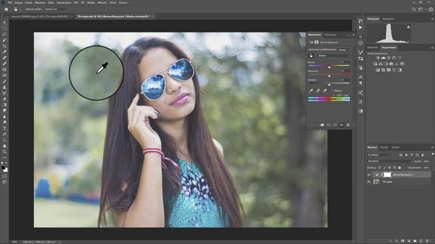Viewport: 435px width, 244px height.
Task: Switch to the Nawigator tab
Action: pyautogui.click(x=388, y=19)
